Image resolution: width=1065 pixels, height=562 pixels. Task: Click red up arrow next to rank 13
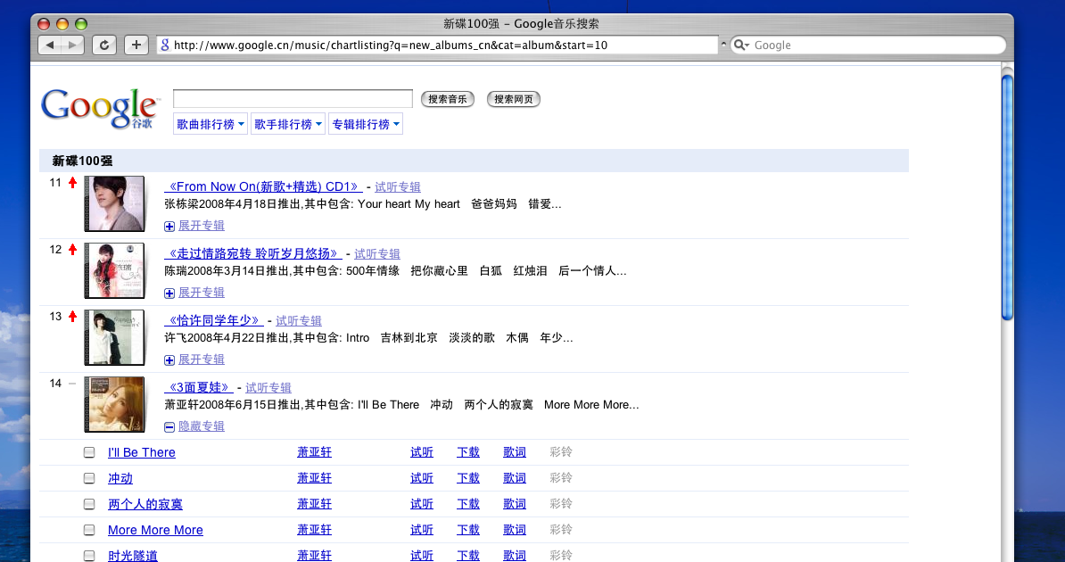tap(72, 316)
